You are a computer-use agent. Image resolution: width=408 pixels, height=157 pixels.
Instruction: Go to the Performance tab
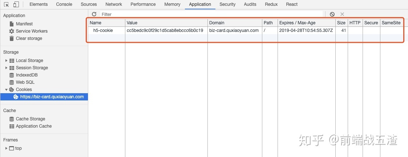(x=143, y=4)
